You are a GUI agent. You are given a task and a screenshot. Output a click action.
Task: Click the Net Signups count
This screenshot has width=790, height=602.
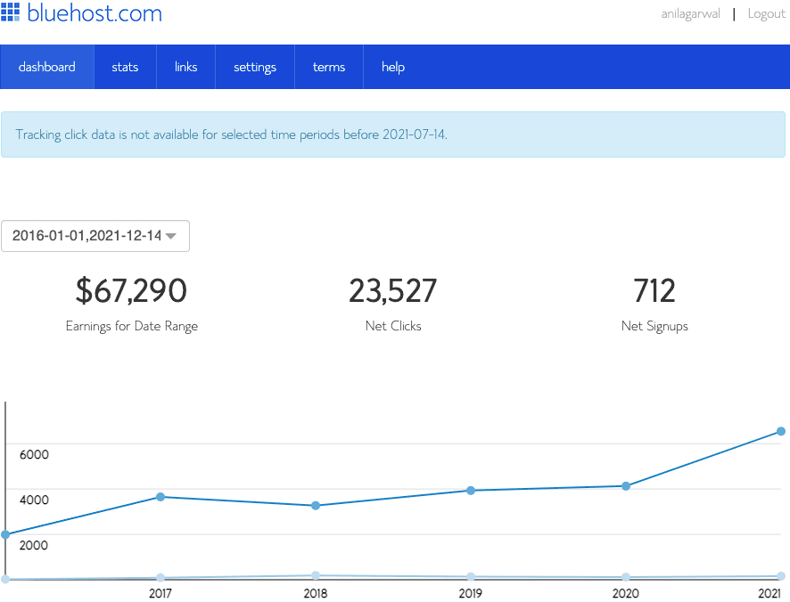[x=654, y=290]
